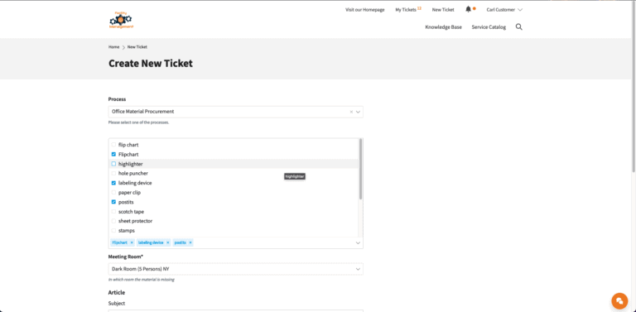The image size is (636, 312).
Task: Check the highlighter checkbox
Action: pyautogui.click(x=113, y=164)
